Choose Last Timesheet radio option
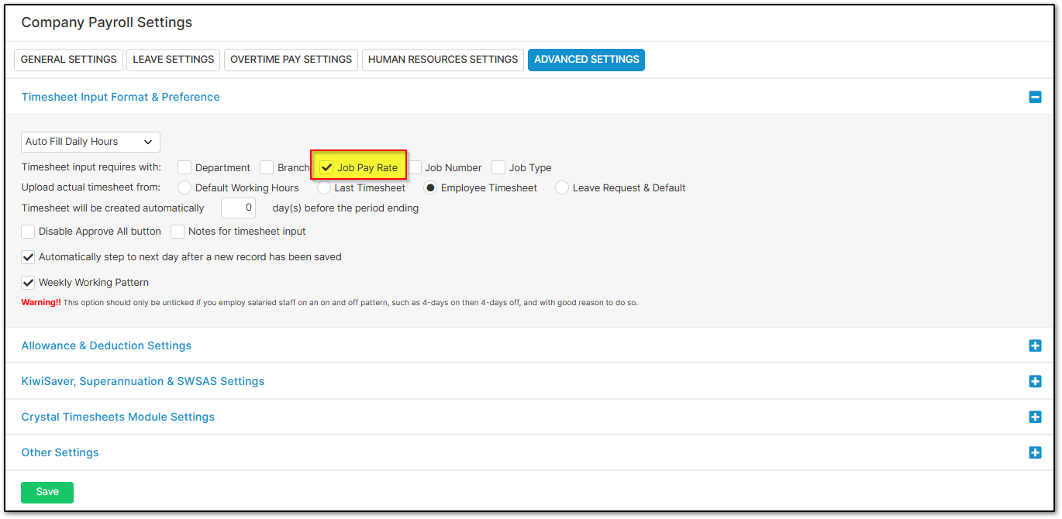1062x519 pixels. tap(324, 187)
